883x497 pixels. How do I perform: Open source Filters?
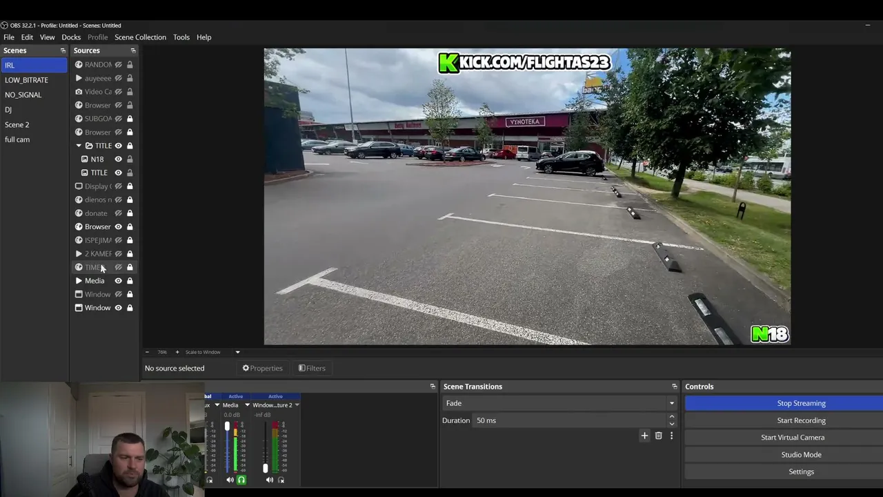312,368
